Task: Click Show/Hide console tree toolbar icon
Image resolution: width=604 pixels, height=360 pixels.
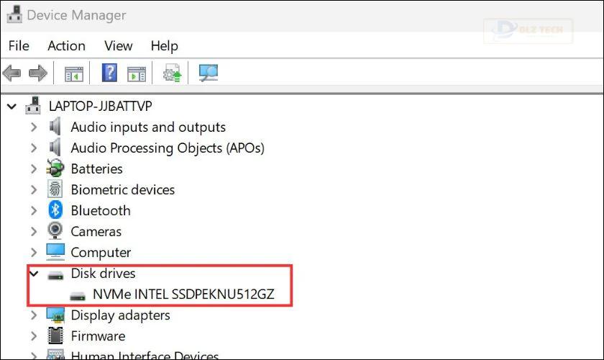Action: click(74, 73)
